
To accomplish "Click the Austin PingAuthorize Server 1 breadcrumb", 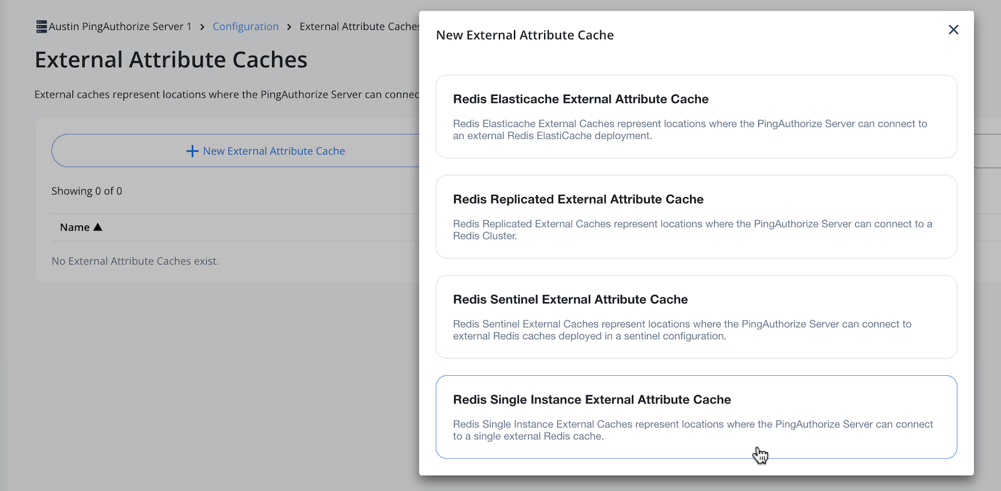I will [x=120, y=26].
